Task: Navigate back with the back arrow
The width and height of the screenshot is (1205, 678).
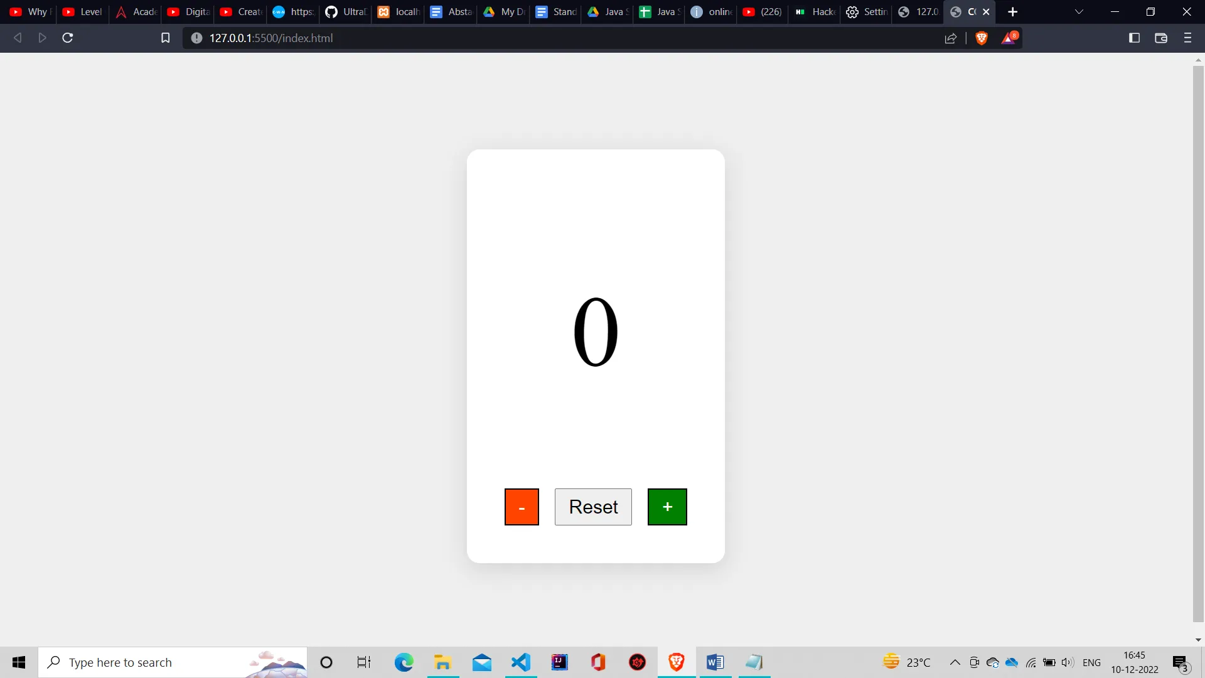Action: point(17,38)
